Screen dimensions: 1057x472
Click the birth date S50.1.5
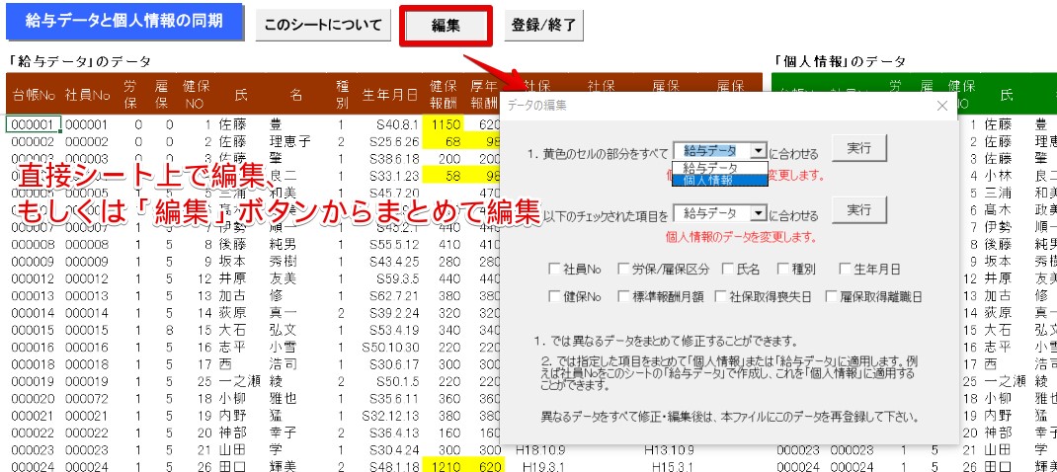click(x=397, y=381)
